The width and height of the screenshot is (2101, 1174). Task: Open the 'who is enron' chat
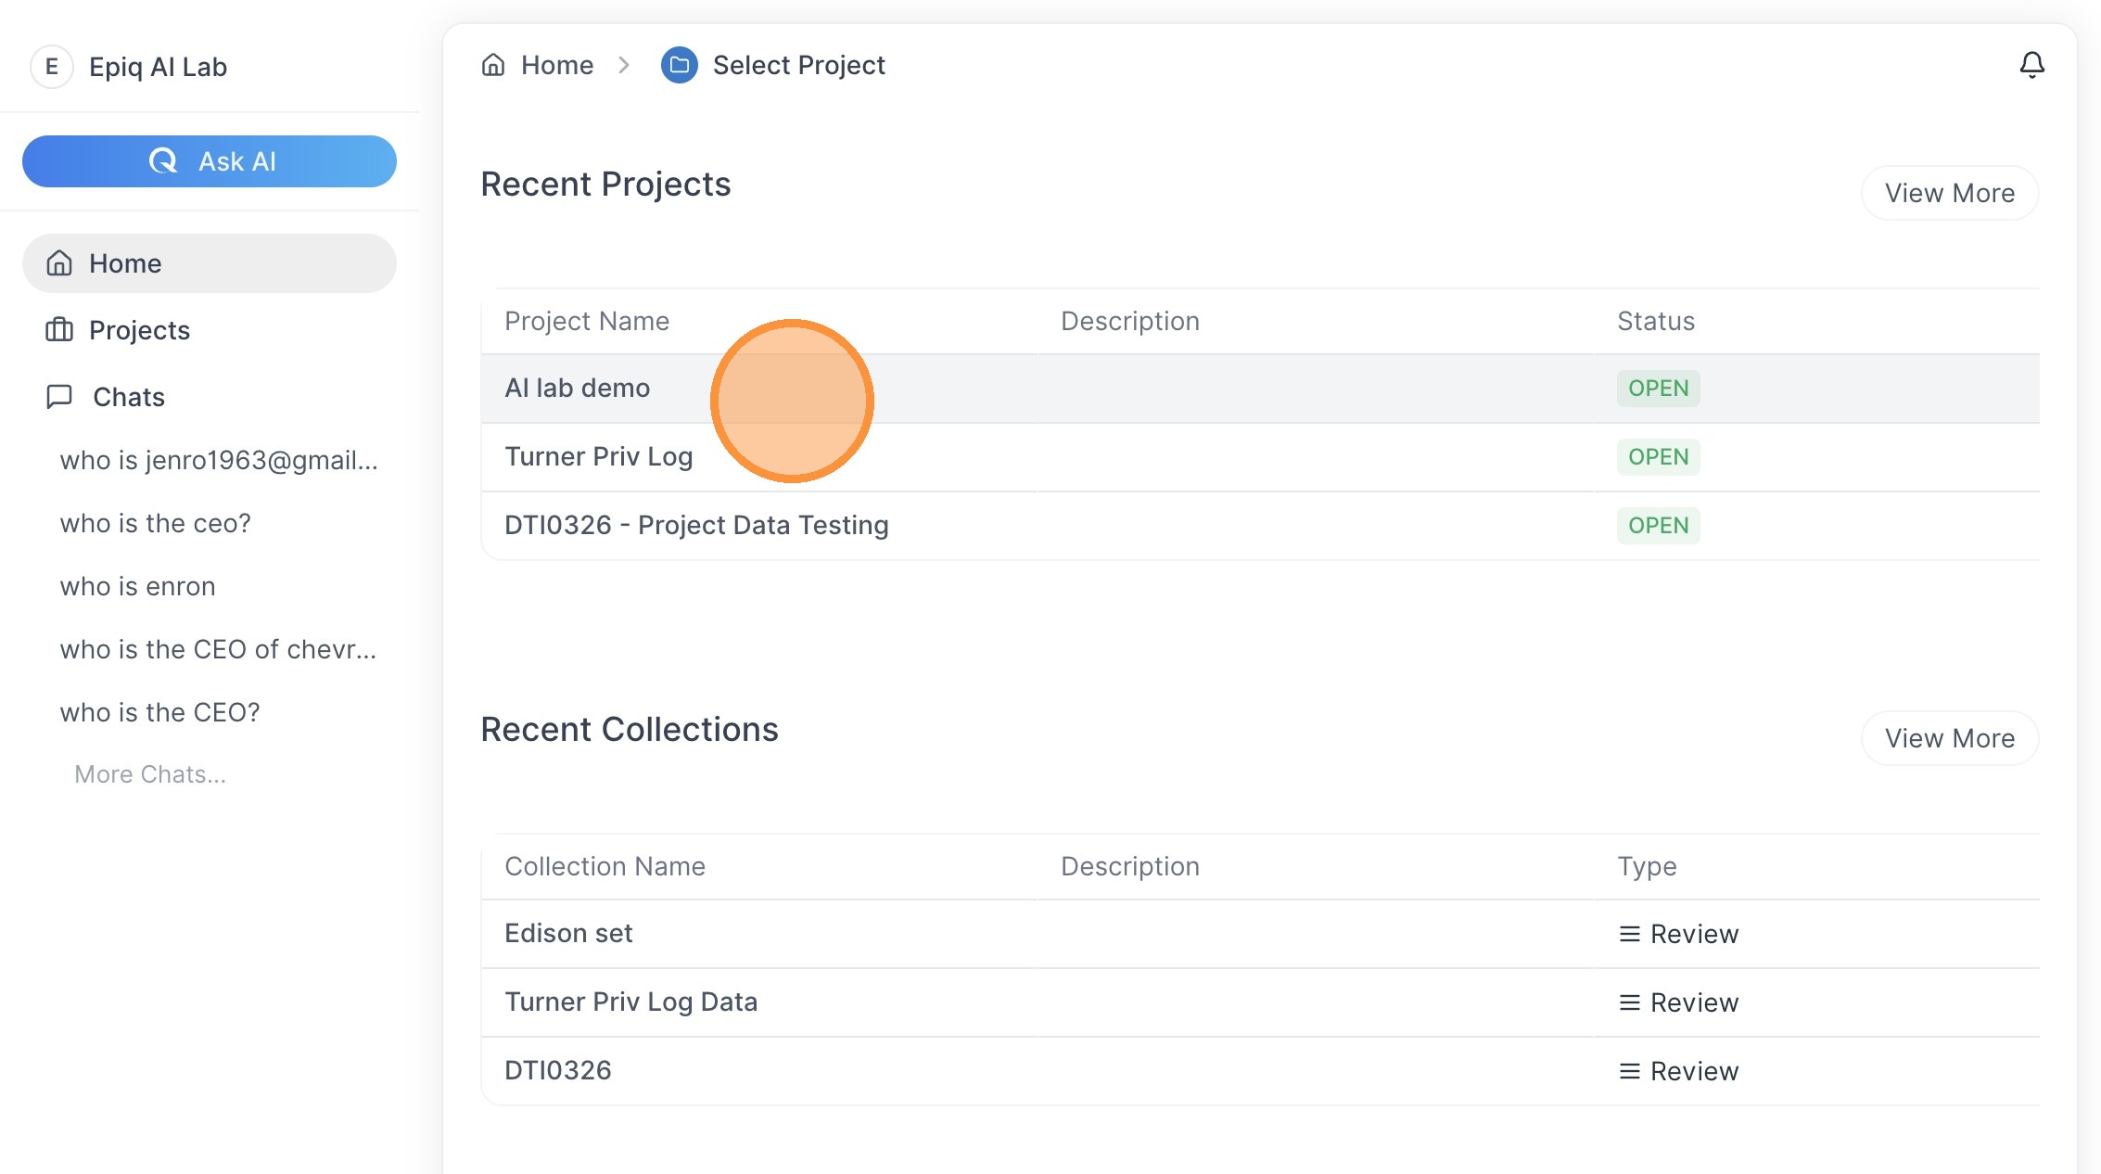[137, 586]
